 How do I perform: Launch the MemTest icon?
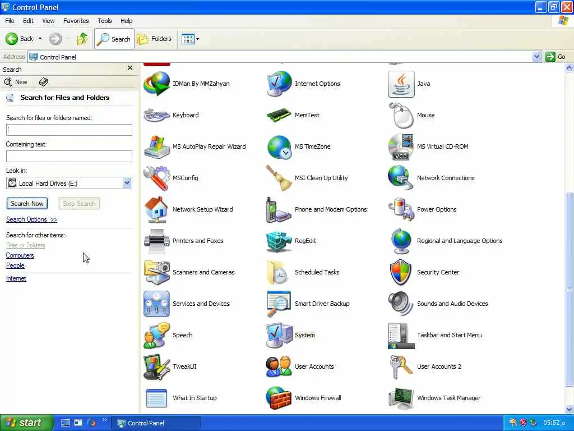click(279, 115)
